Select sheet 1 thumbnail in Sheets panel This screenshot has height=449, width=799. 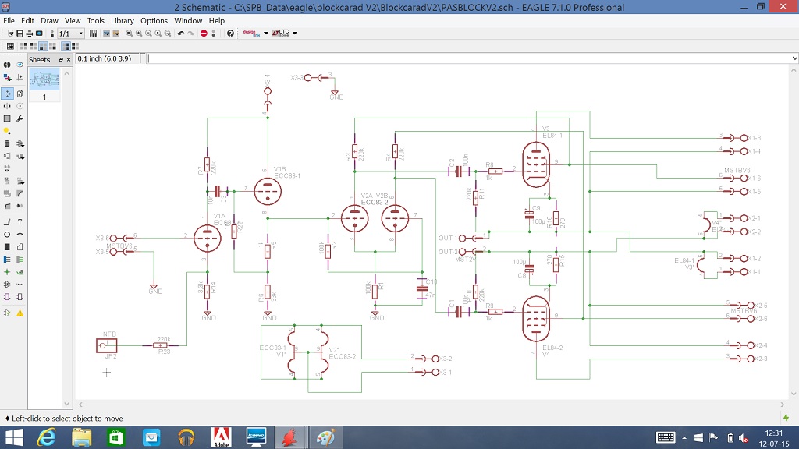pyautogui.click(x=44, y=79)
